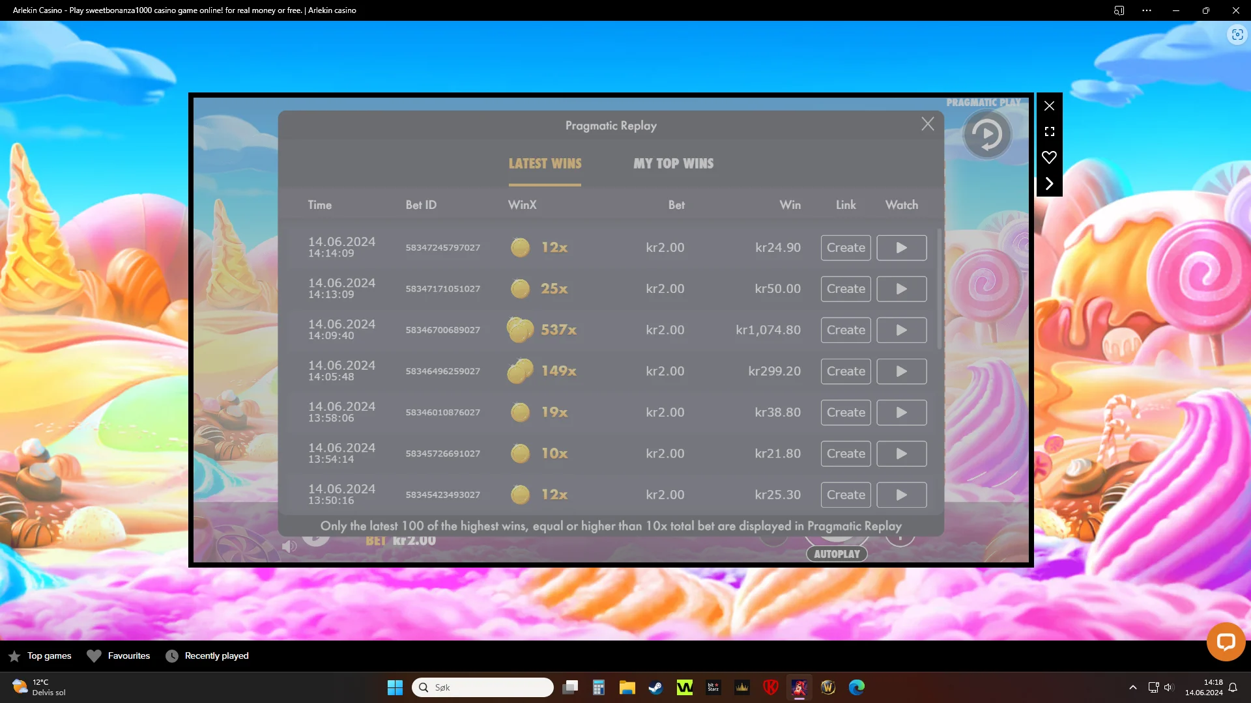The width and height of the screenshot is (1251, 703).
Task: Open the crown app on taskbar
Action: (x=742, y=687)
